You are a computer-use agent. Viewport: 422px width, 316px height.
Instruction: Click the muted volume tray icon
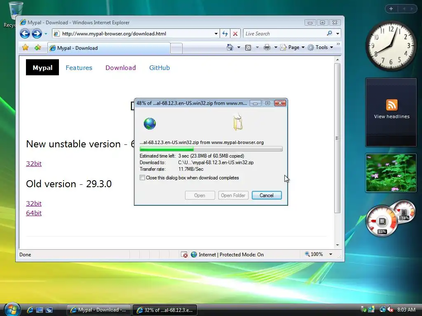pos(391,310)
